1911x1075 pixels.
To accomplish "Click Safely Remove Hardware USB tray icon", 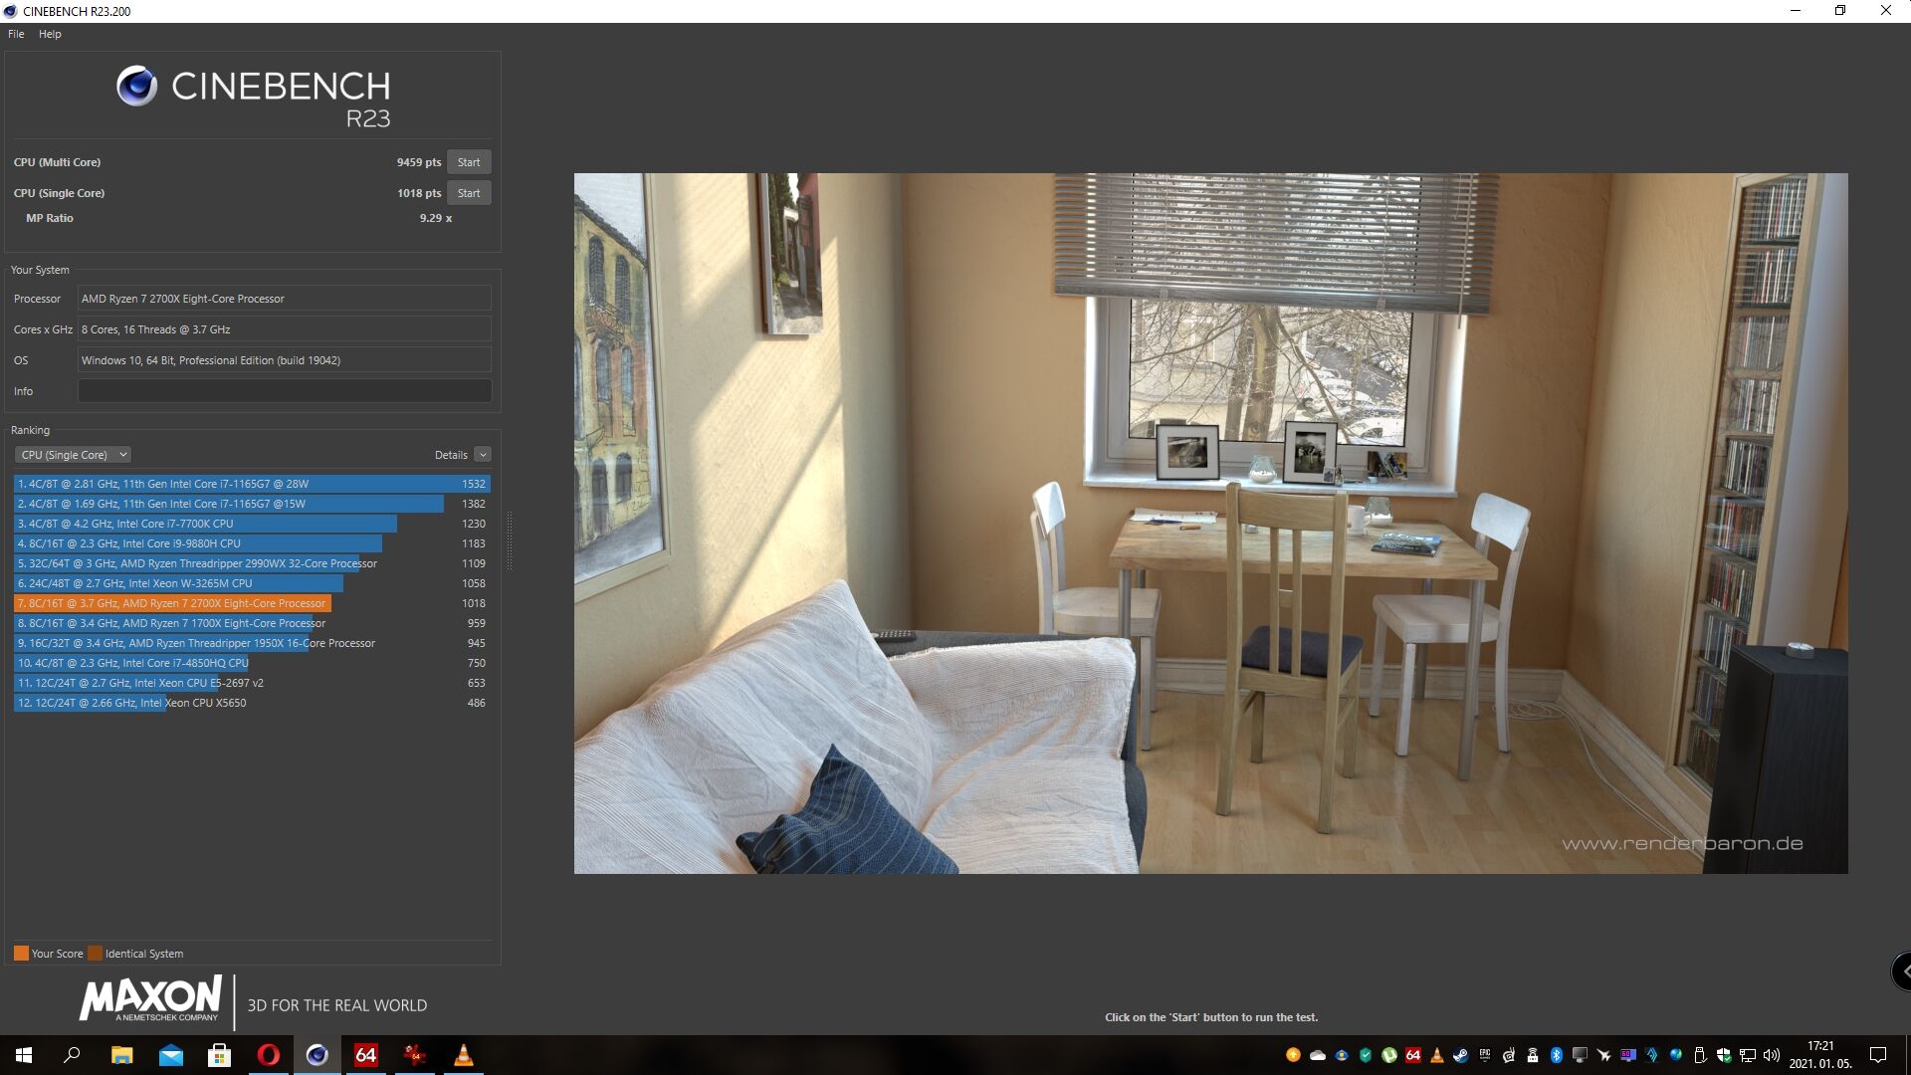I will pos(1700,1055).
